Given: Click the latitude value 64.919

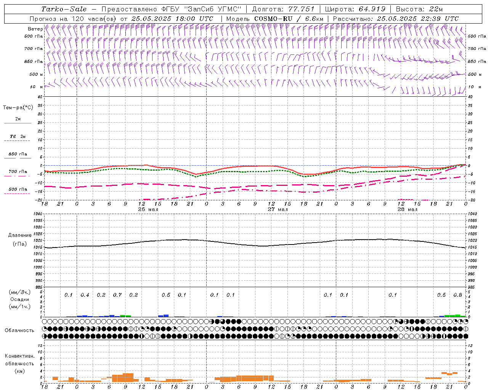Looking at the screenshot, I should click(x=372, y=9).
